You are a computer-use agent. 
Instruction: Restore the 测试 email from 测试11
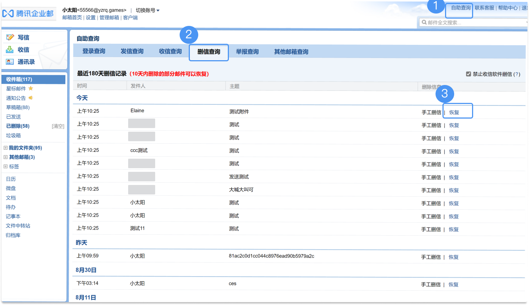(454, 229)
